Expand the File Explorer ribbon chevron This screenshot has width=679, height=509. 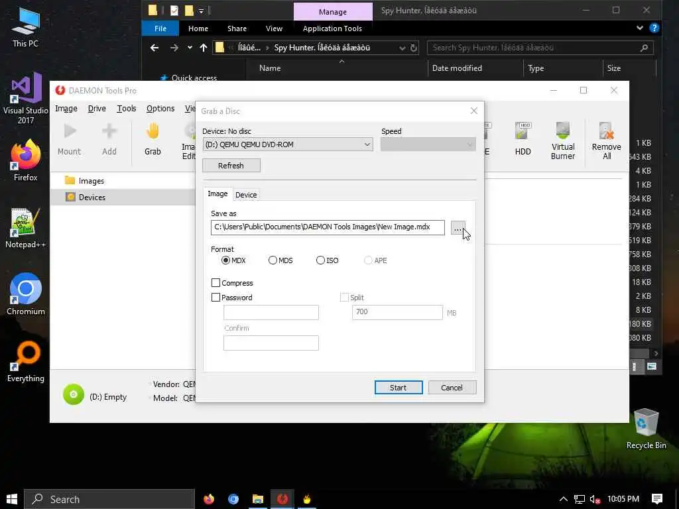pos(640,28)
